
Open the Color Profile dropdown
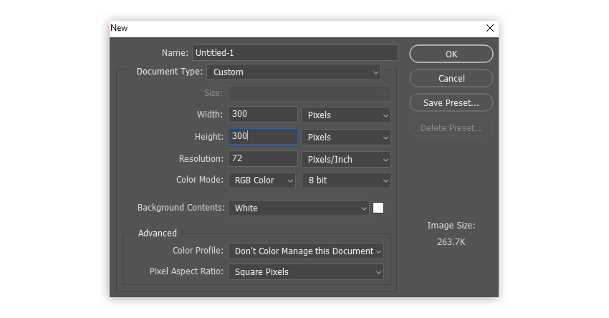[x=306, y=251]
